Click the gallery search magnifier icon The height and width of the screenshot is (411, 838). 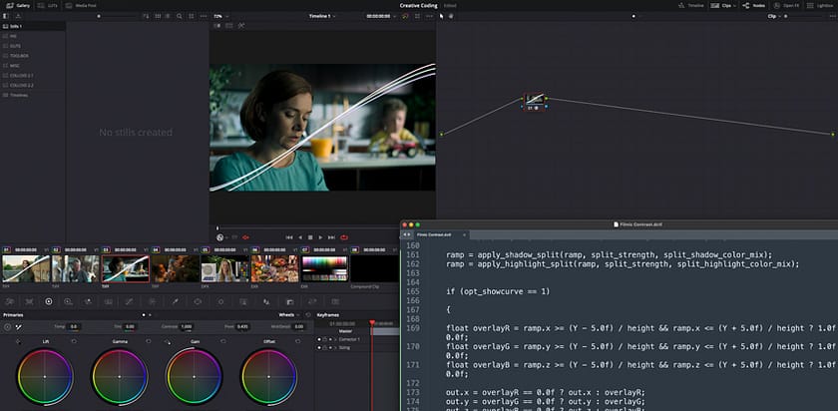(x=180, y=16)
